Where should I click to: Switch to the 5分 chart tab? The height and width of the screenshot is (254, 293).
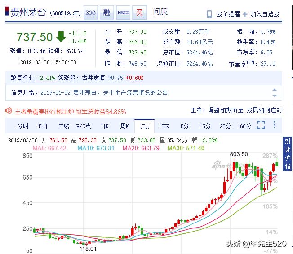pyautogui.click(x=185, y=127)
